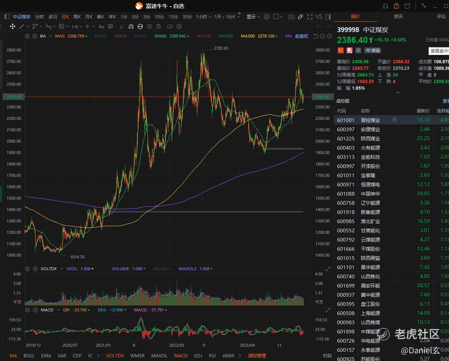Click the 查看盘中 button
This screenshot has height=361, width=449.
point(439,51)
